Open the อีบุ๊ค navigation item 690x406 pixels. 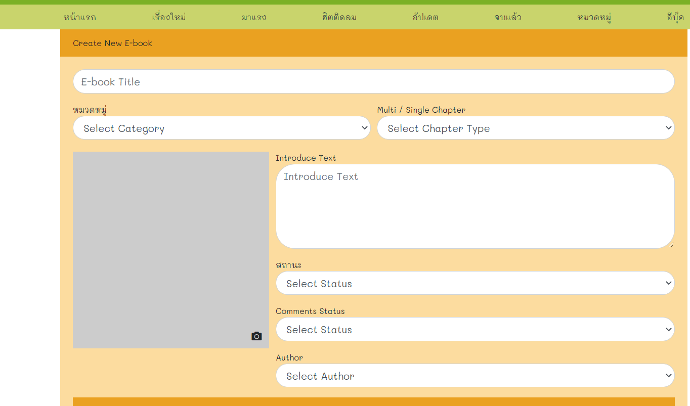[x=675, y=17]
